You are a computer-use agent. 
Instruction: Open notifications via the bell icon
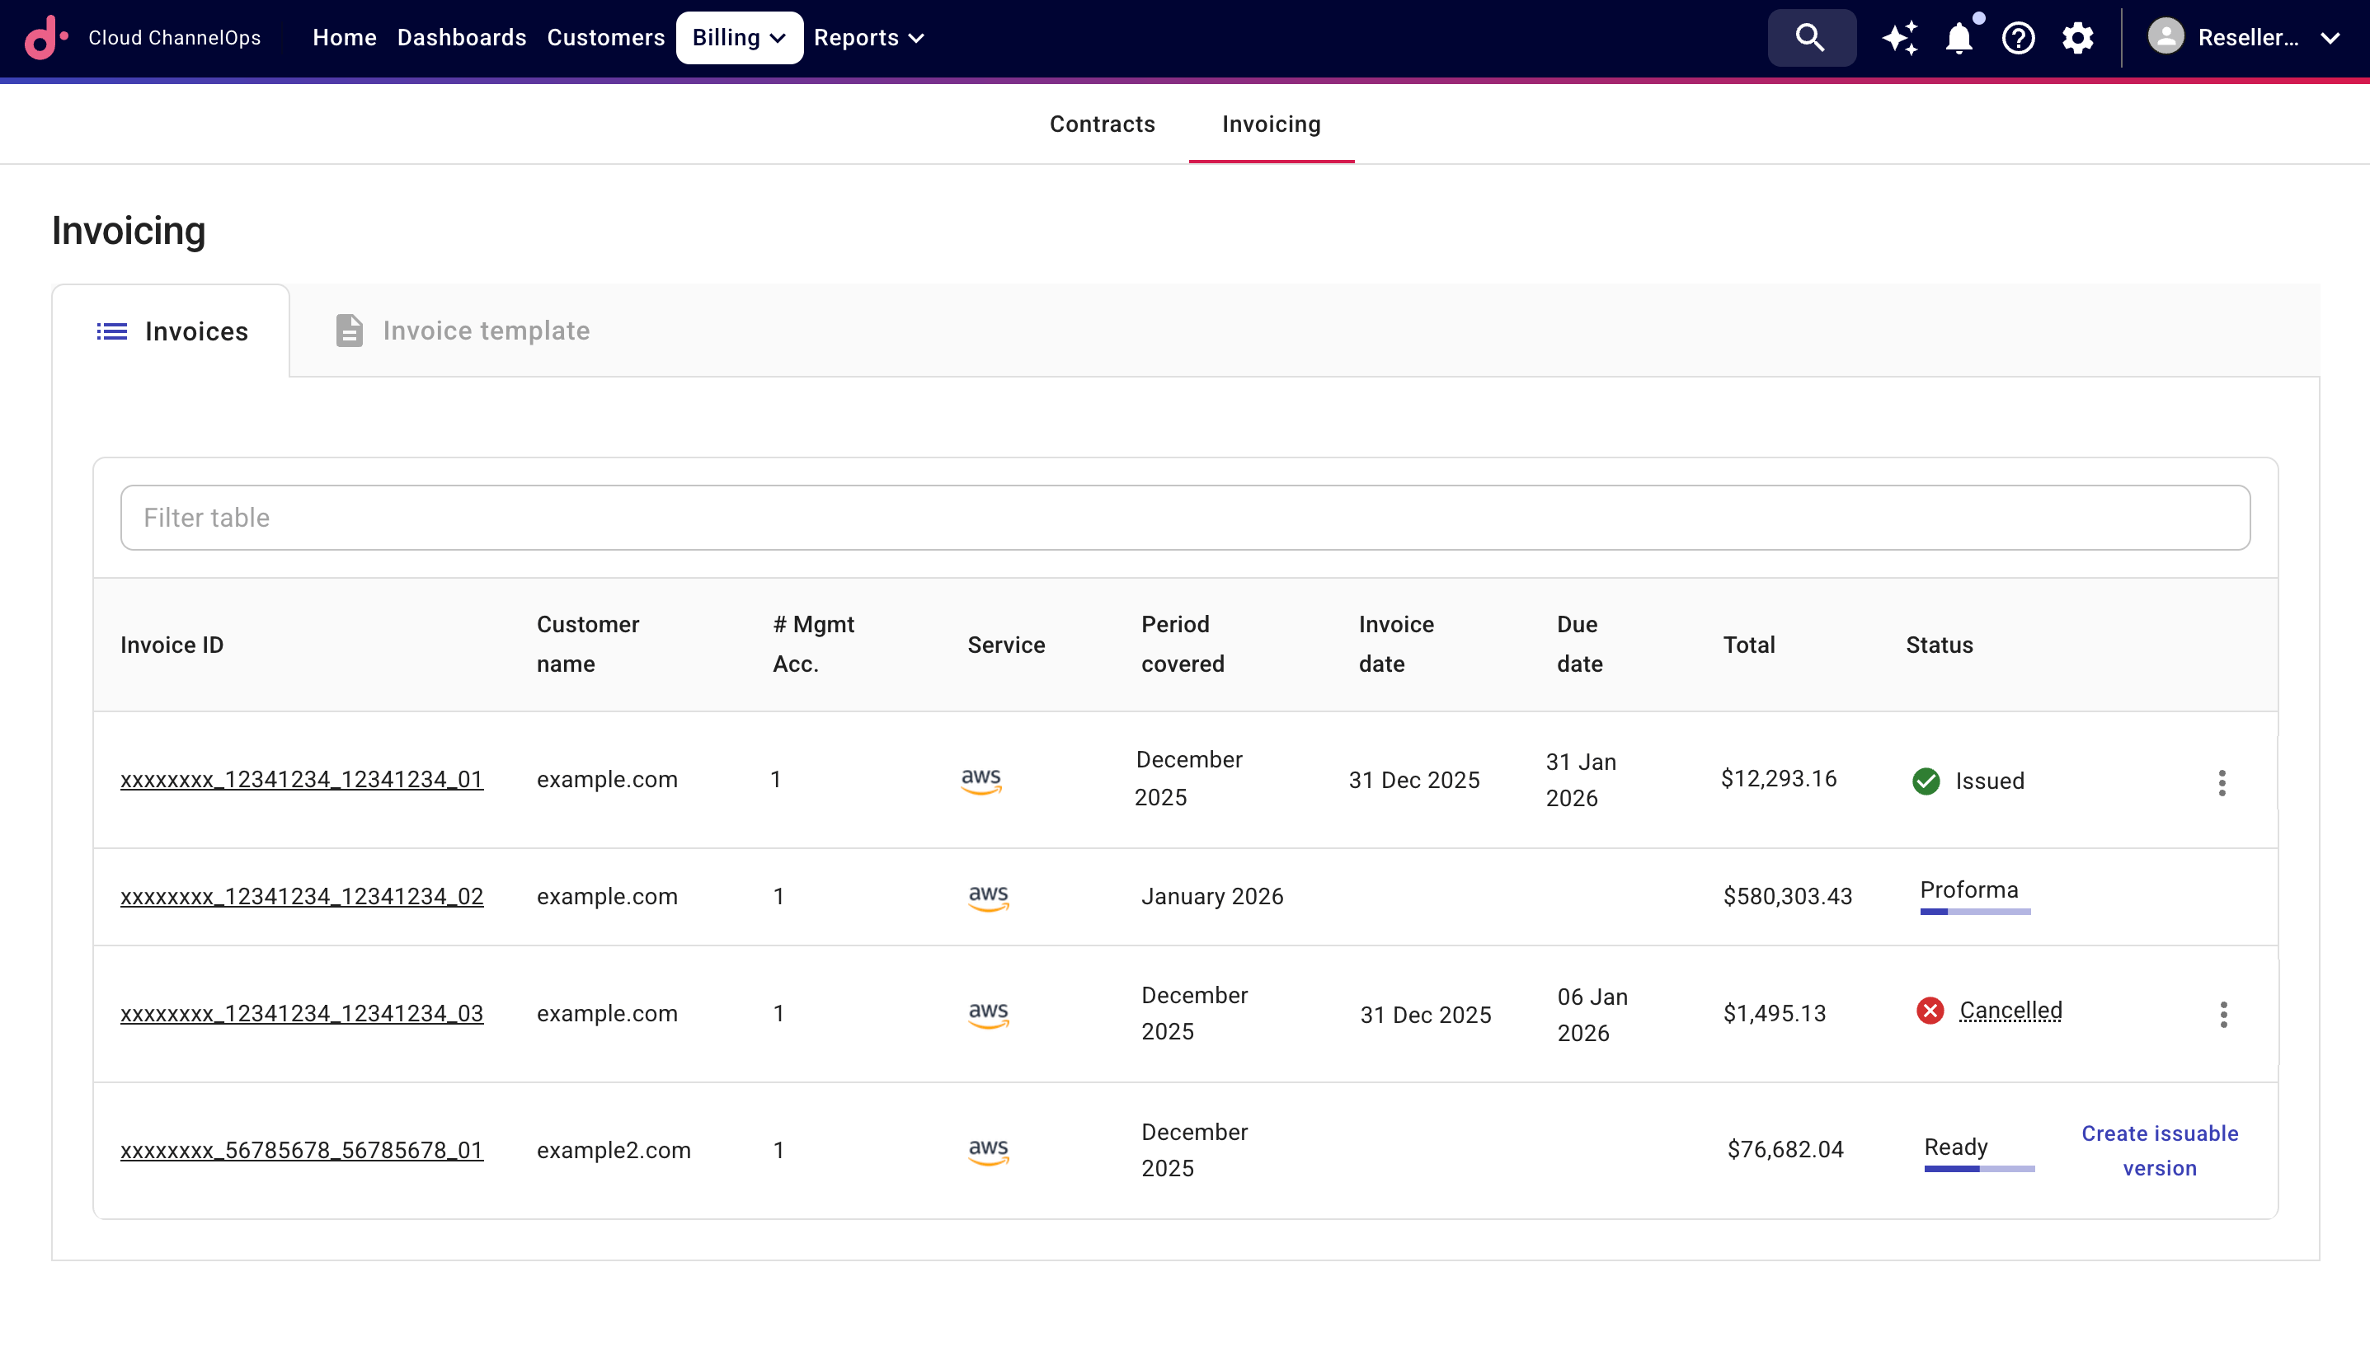1959,38
